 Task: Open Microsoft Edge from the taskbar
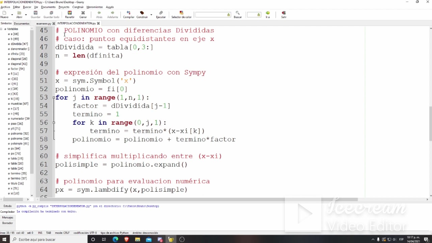115,239
